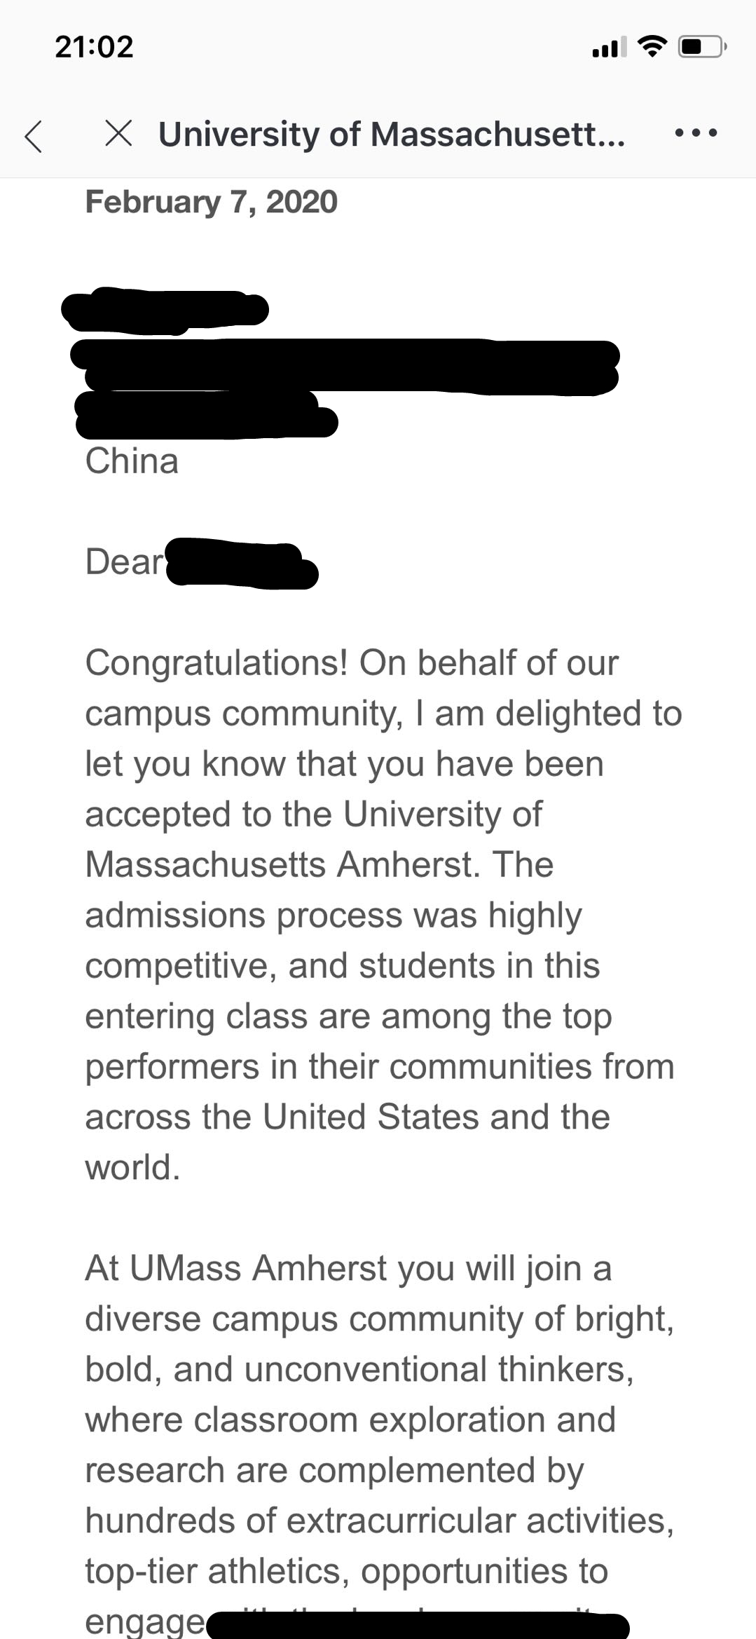Screen dimensions: 756x1639
Task: Tap the phrase highly competitive in the letter
Action: point(334,940)
